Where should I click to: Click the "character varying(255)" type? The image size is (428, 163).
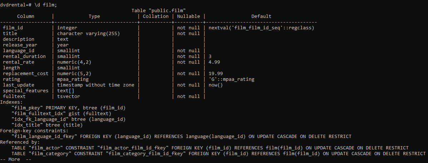click(89, 34)
